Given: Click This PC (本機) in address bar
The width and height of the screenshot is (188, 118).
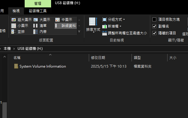Looking at the screenshot, I should tap(7, 49).
